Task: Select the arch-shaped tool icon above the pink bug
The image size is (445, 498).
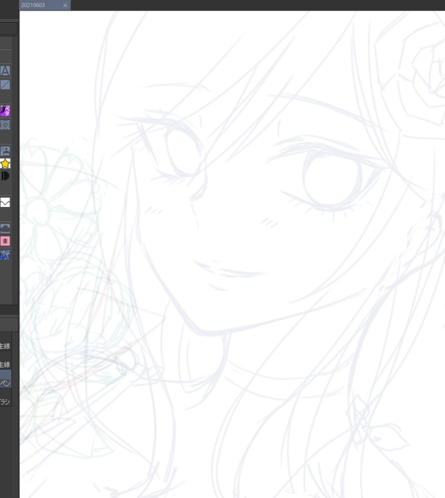Action: [x=5, y=228]
